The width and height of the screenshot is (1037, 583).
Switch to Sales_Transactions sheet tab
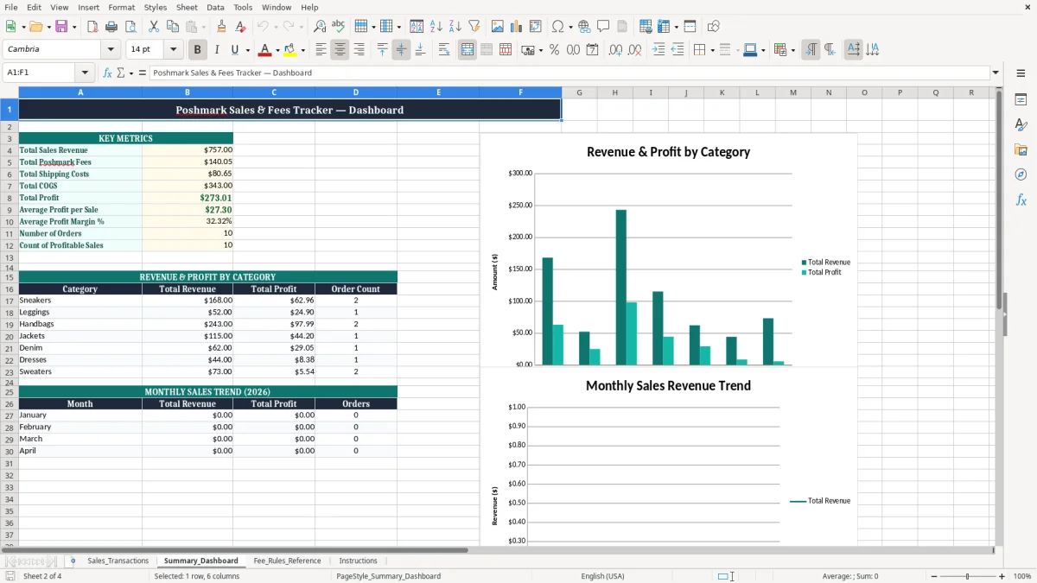click(x=118, y=561)
